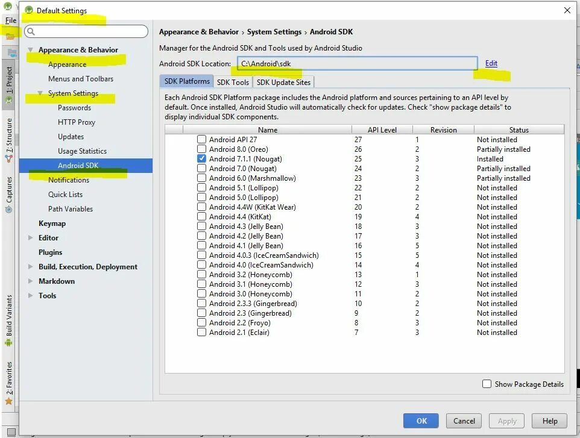Expand Build, Execution, Deployment section

coord(31,266)
